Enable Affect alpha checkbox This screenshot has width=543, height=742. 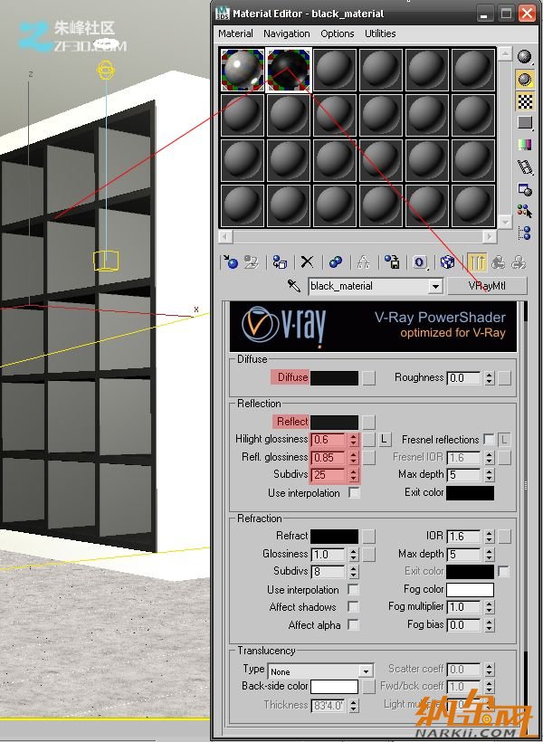[x=354, y=624]
